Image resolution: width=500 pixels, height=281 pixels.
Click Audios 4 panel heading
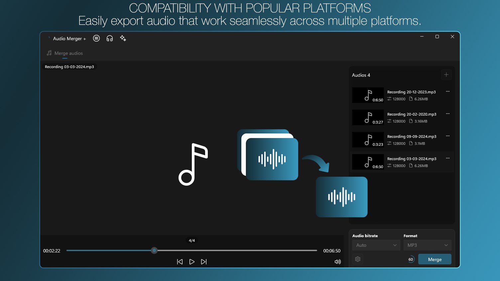click(361, 75)
